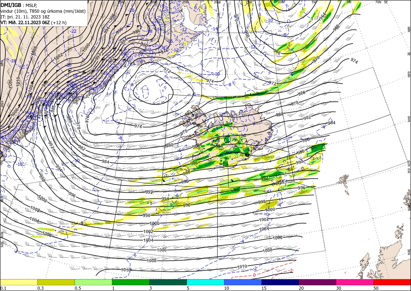The width and height of the screenshot is (411, 291).
Task: Click the olive 0.3–0.5 legend swatch
Action: pos(56,282)
